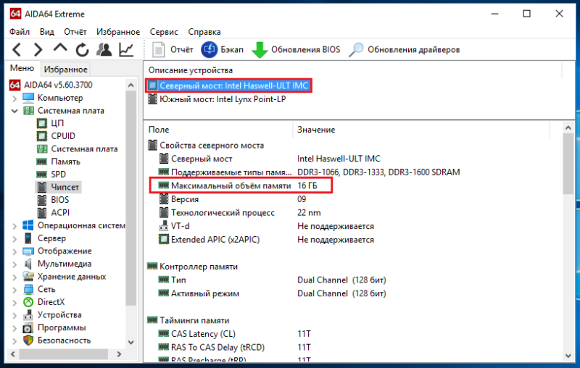Open the Сервис menu
The height and width of the screenshot is (368, 580).
[164, 32]
